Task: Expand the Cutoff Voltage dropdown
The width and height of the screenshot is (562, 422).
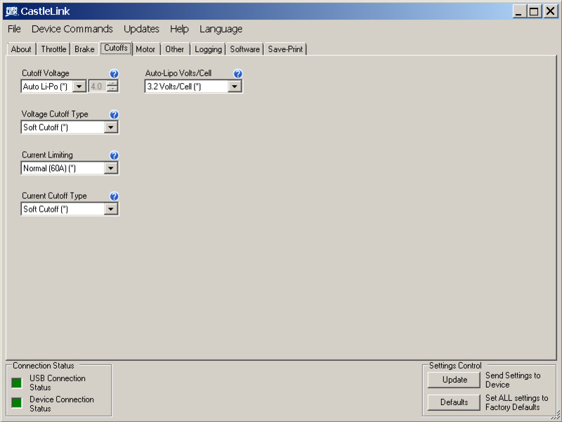Action: tap(79, 87)
